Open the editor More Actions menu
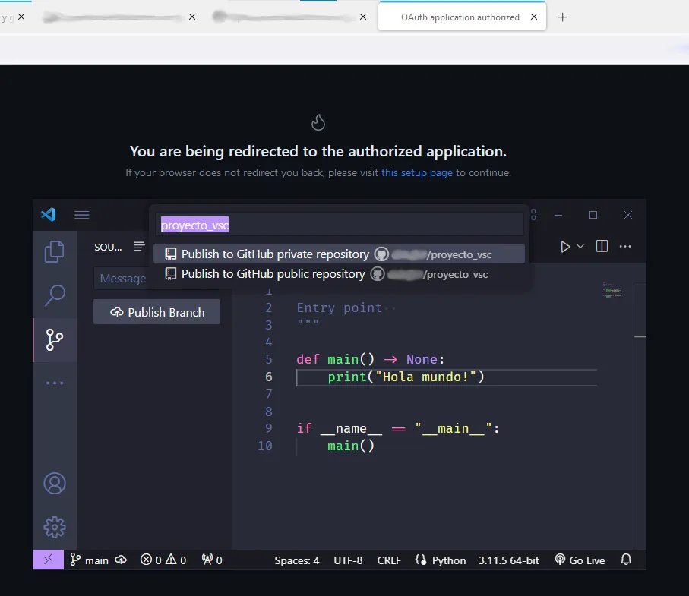Screen dimensions: 689x596 pos(625,246)
